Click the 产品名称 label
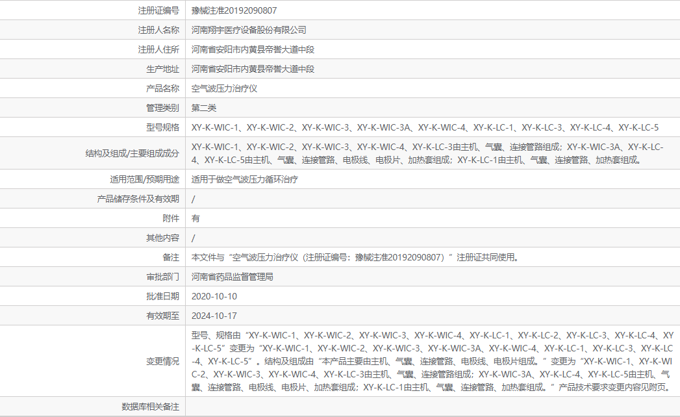The width and height of the screenshot is (680, 417). pyautogui.click(x=162, y=88)
